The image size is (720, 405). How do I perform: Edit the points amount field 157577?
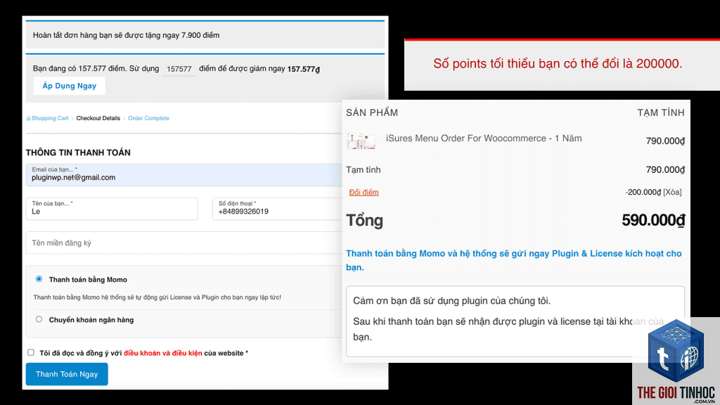click(x=179, y=69)
